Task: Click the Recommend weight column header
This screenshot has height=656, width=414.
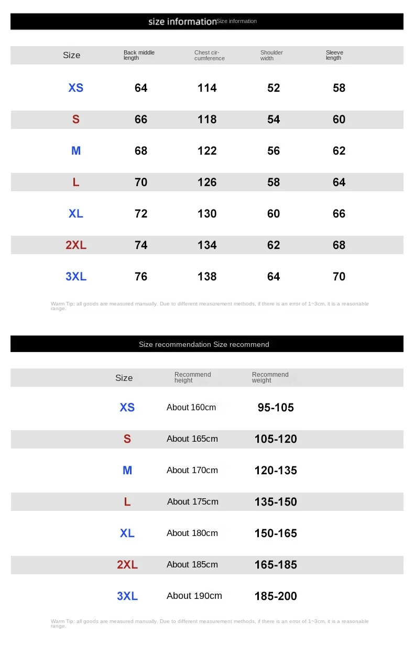Action: [x=270, y=377]
